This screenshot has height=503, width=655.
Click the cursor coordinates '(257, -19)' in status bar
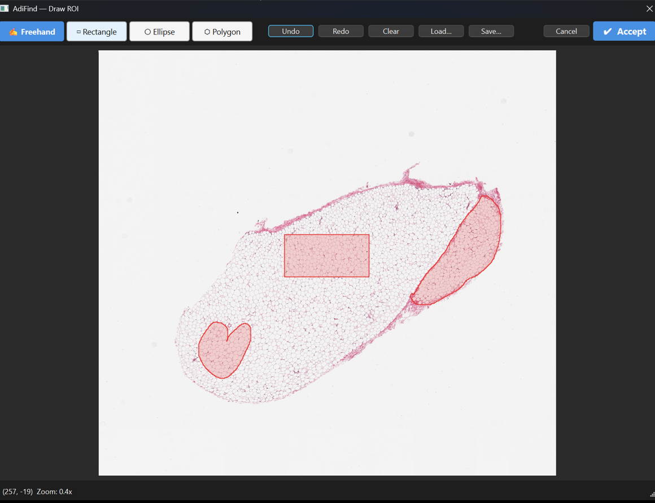[x=18, y=492]
